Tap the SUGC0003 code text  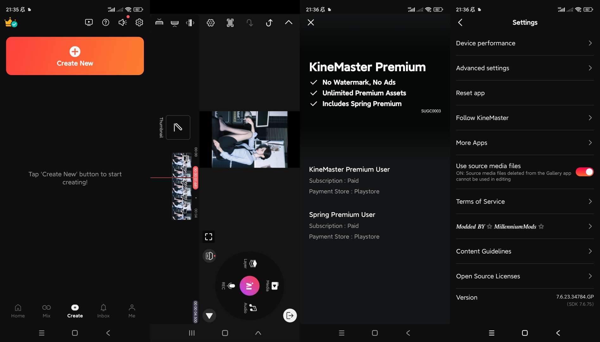point(431,111)
